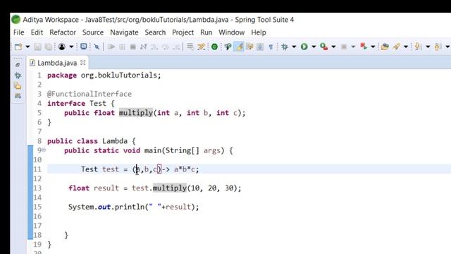Open the Debug view icon in left sidebar
This screenshot has height=254, width=451.
click(x=18, y=75)
